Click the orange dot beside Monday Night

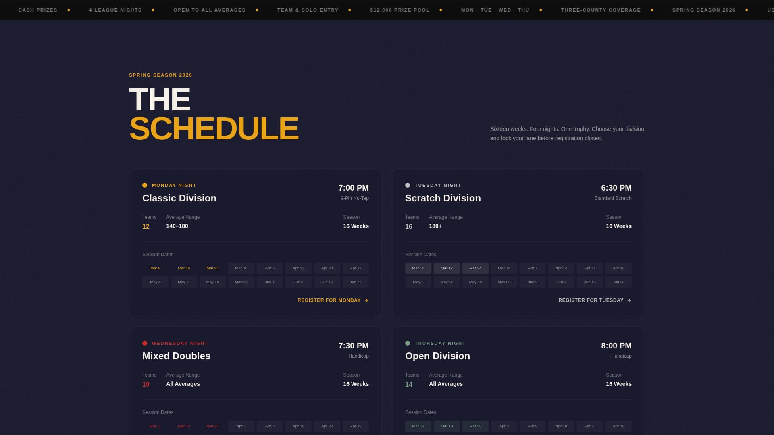[x=145, y=185]
